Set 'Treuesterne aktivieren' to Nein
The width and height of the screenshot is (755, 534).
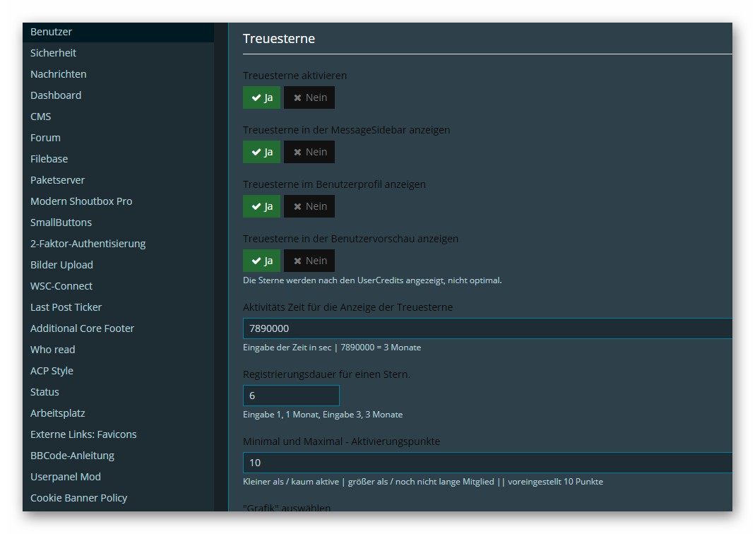(309, 97)
